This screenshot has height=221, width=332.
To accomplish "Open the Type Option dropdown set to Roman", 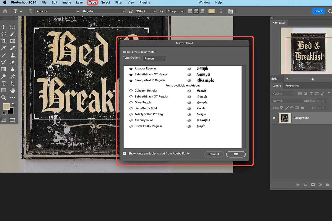I will [x=154, y=58].
